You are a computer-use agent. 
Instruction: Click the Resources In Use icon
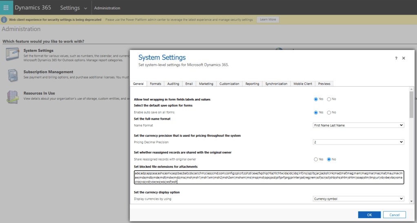pyautogui.click(x=12, y=96)
